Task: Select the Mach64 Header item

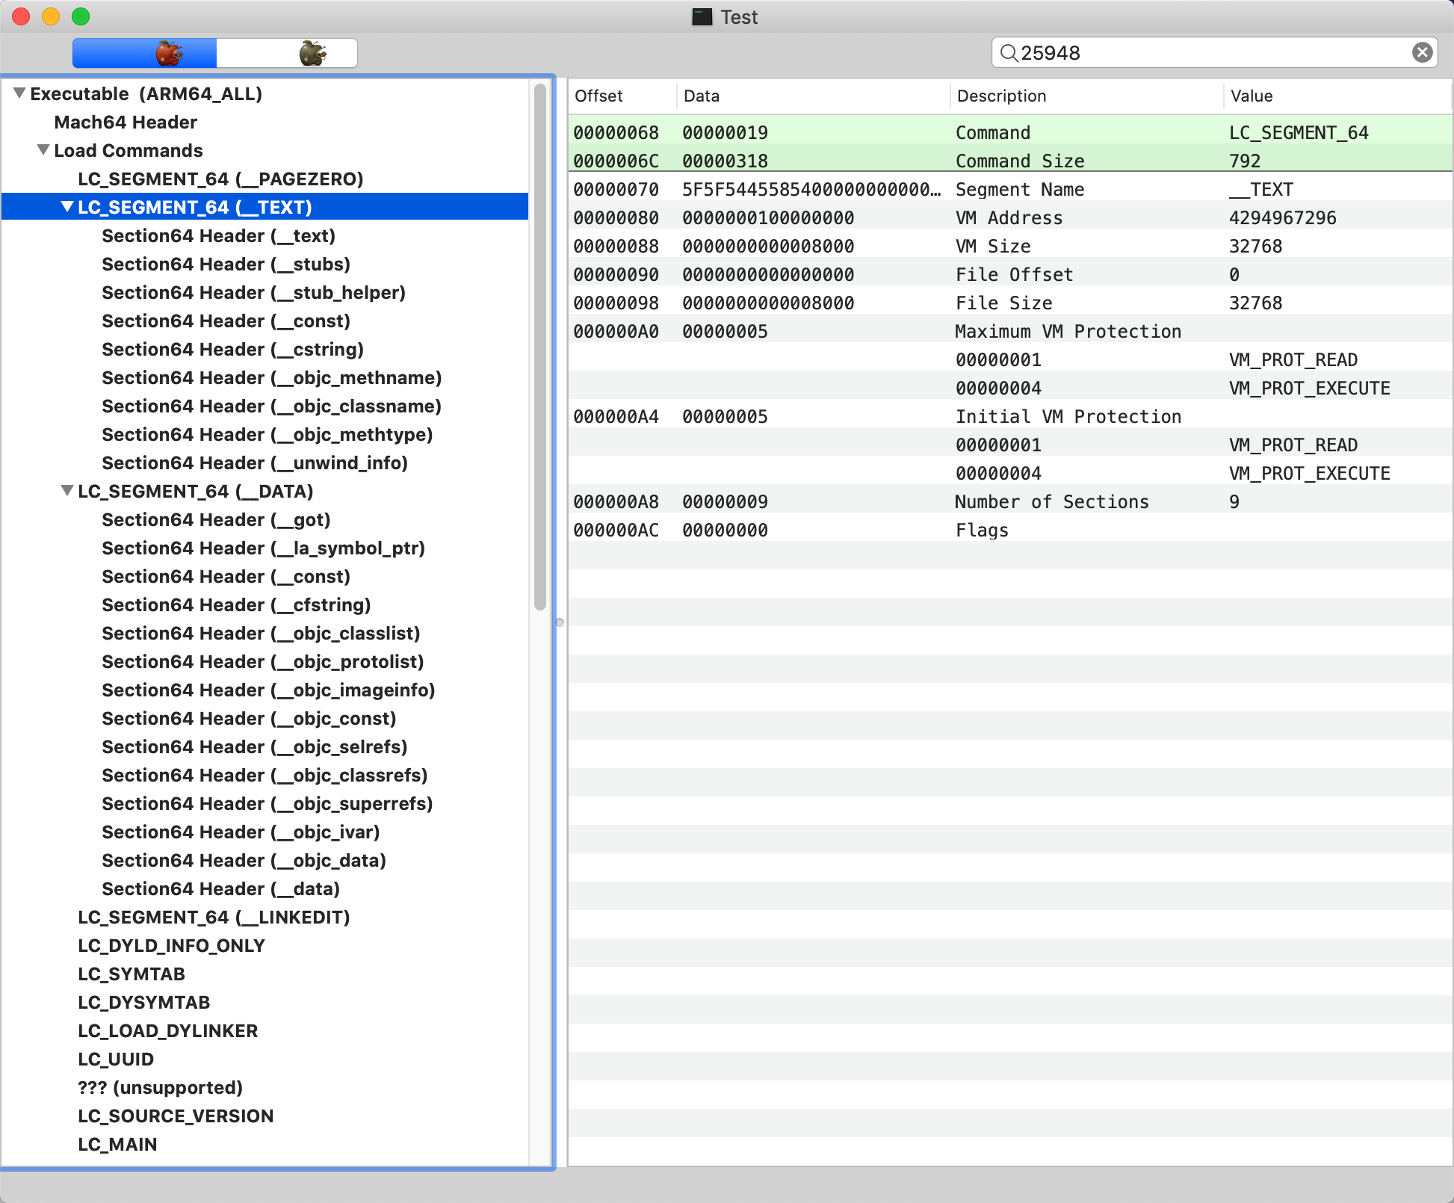Action: click(126, 122)
